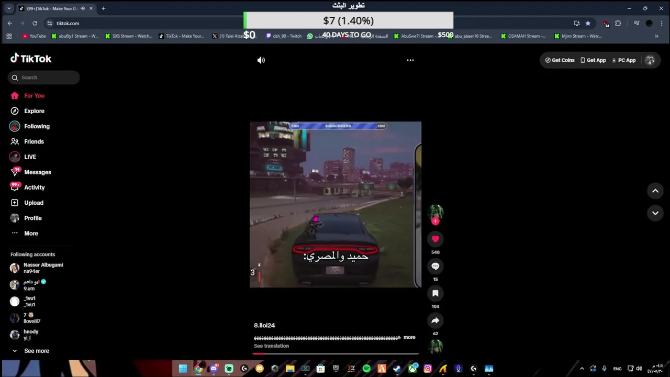This screenshot has width=670, height=377.
Task: Share the video with the arrow icon
Action: 435,320
